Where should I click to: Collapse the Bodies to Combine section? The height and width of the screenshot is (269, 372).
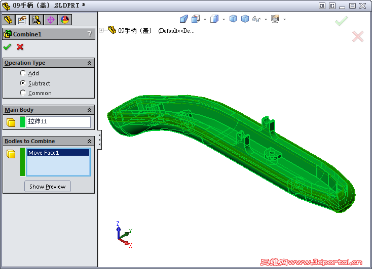point(89,142)
